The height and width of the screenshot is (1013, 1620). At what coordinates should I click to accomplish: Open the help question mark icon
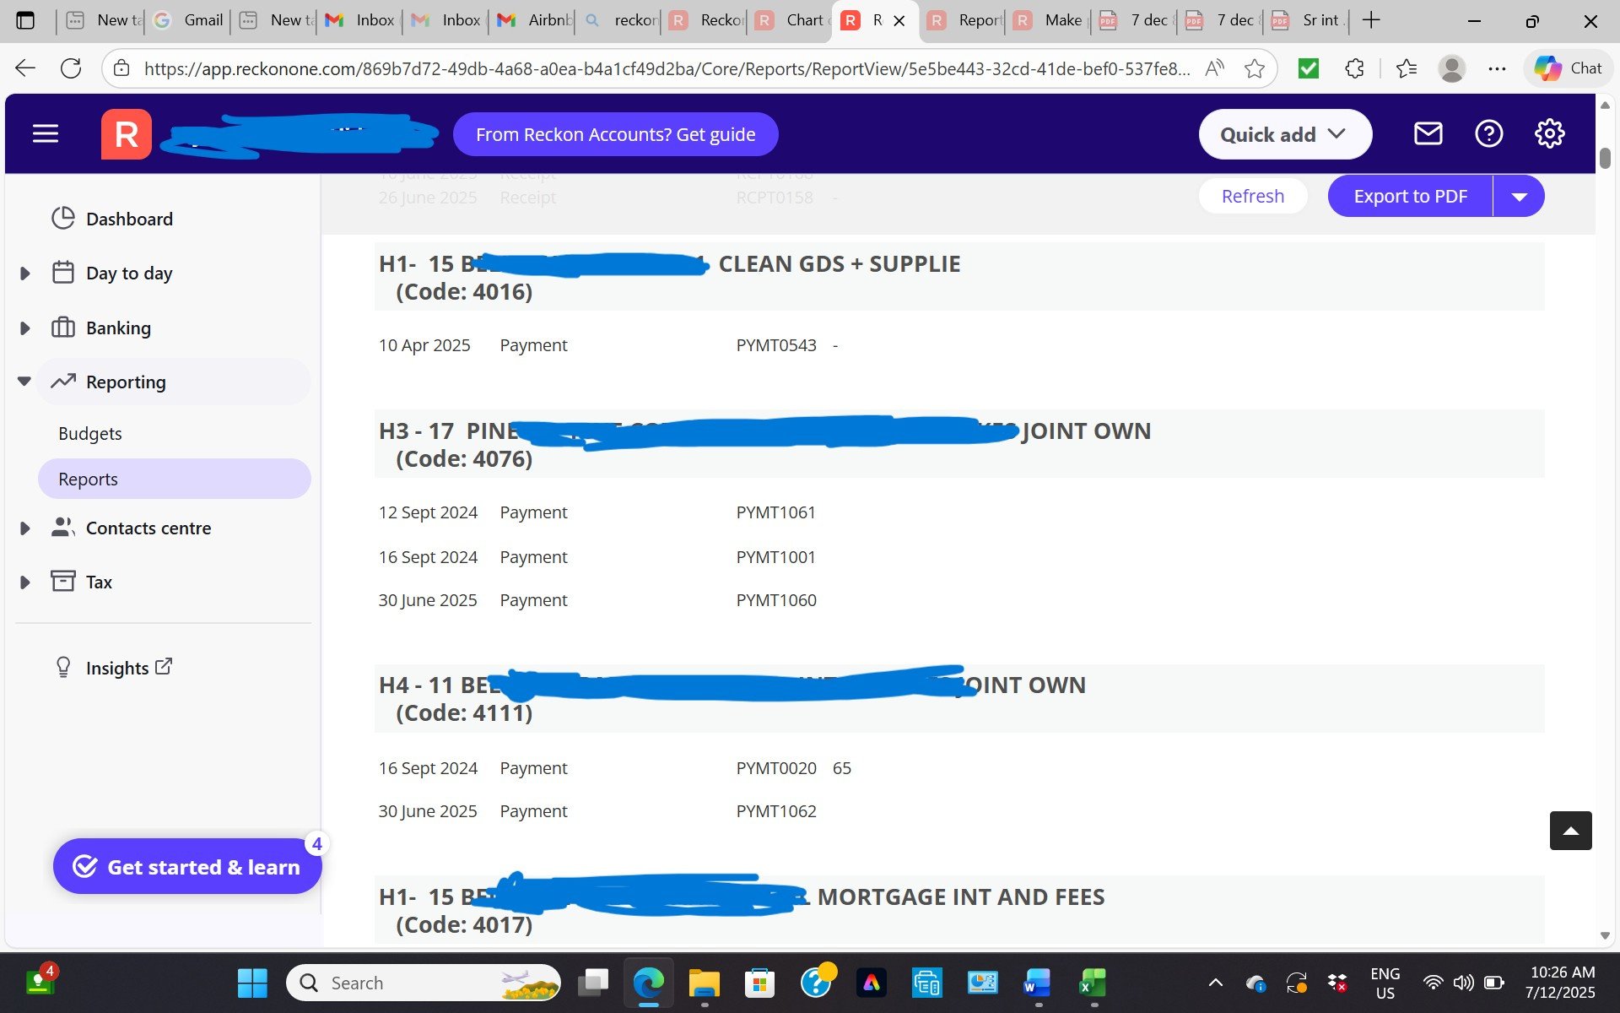(x=1488, y=133)
